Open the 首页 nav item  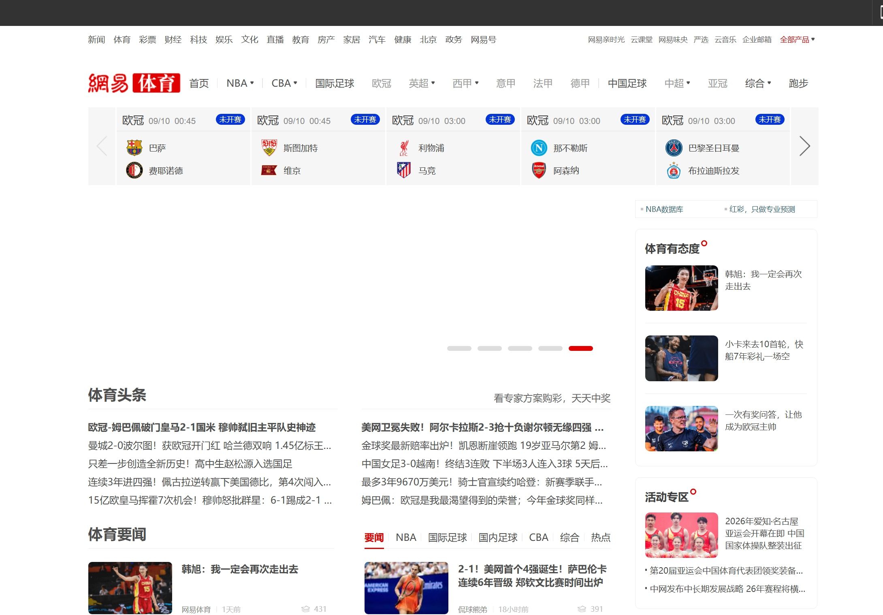pos(199,83)
